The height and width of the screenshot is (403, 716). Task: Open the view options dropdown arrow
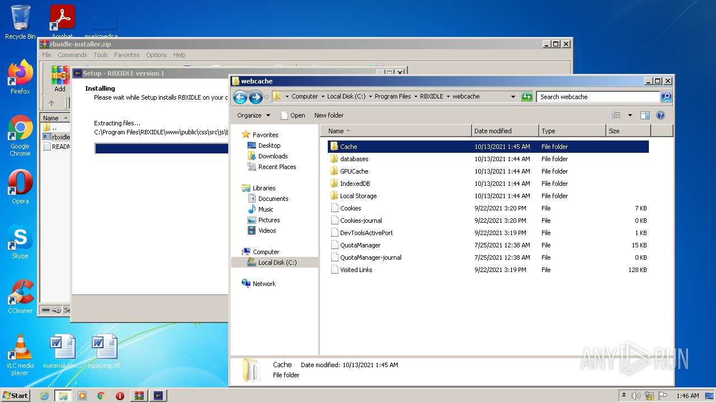630,115
